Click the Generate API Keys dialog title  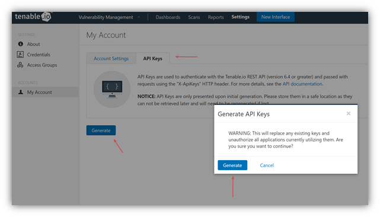tap(244, 114)
